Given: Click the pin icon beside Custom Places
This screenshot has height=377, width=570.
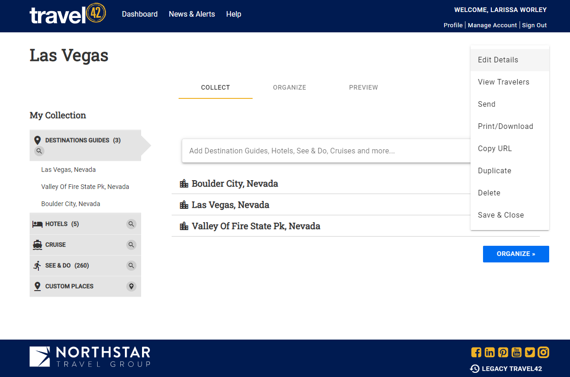Looking at the screenshot, I should tap(131, 286).
